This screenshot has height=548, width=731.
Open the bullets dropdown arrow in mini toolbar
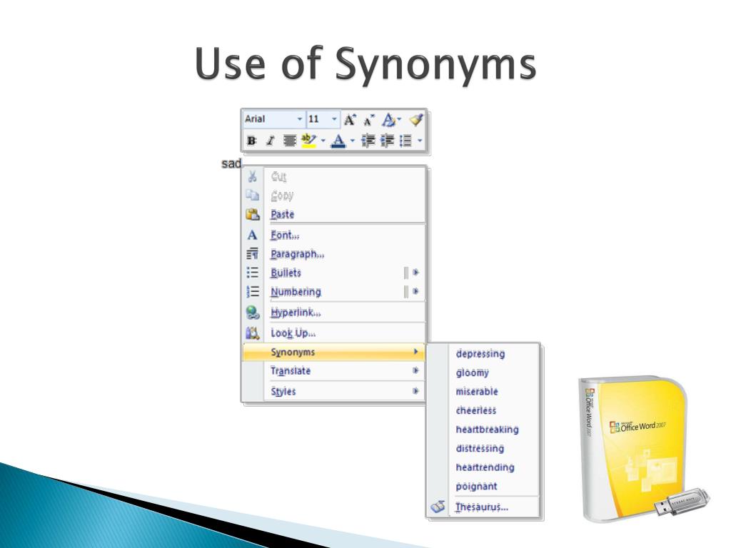(420, 141)
